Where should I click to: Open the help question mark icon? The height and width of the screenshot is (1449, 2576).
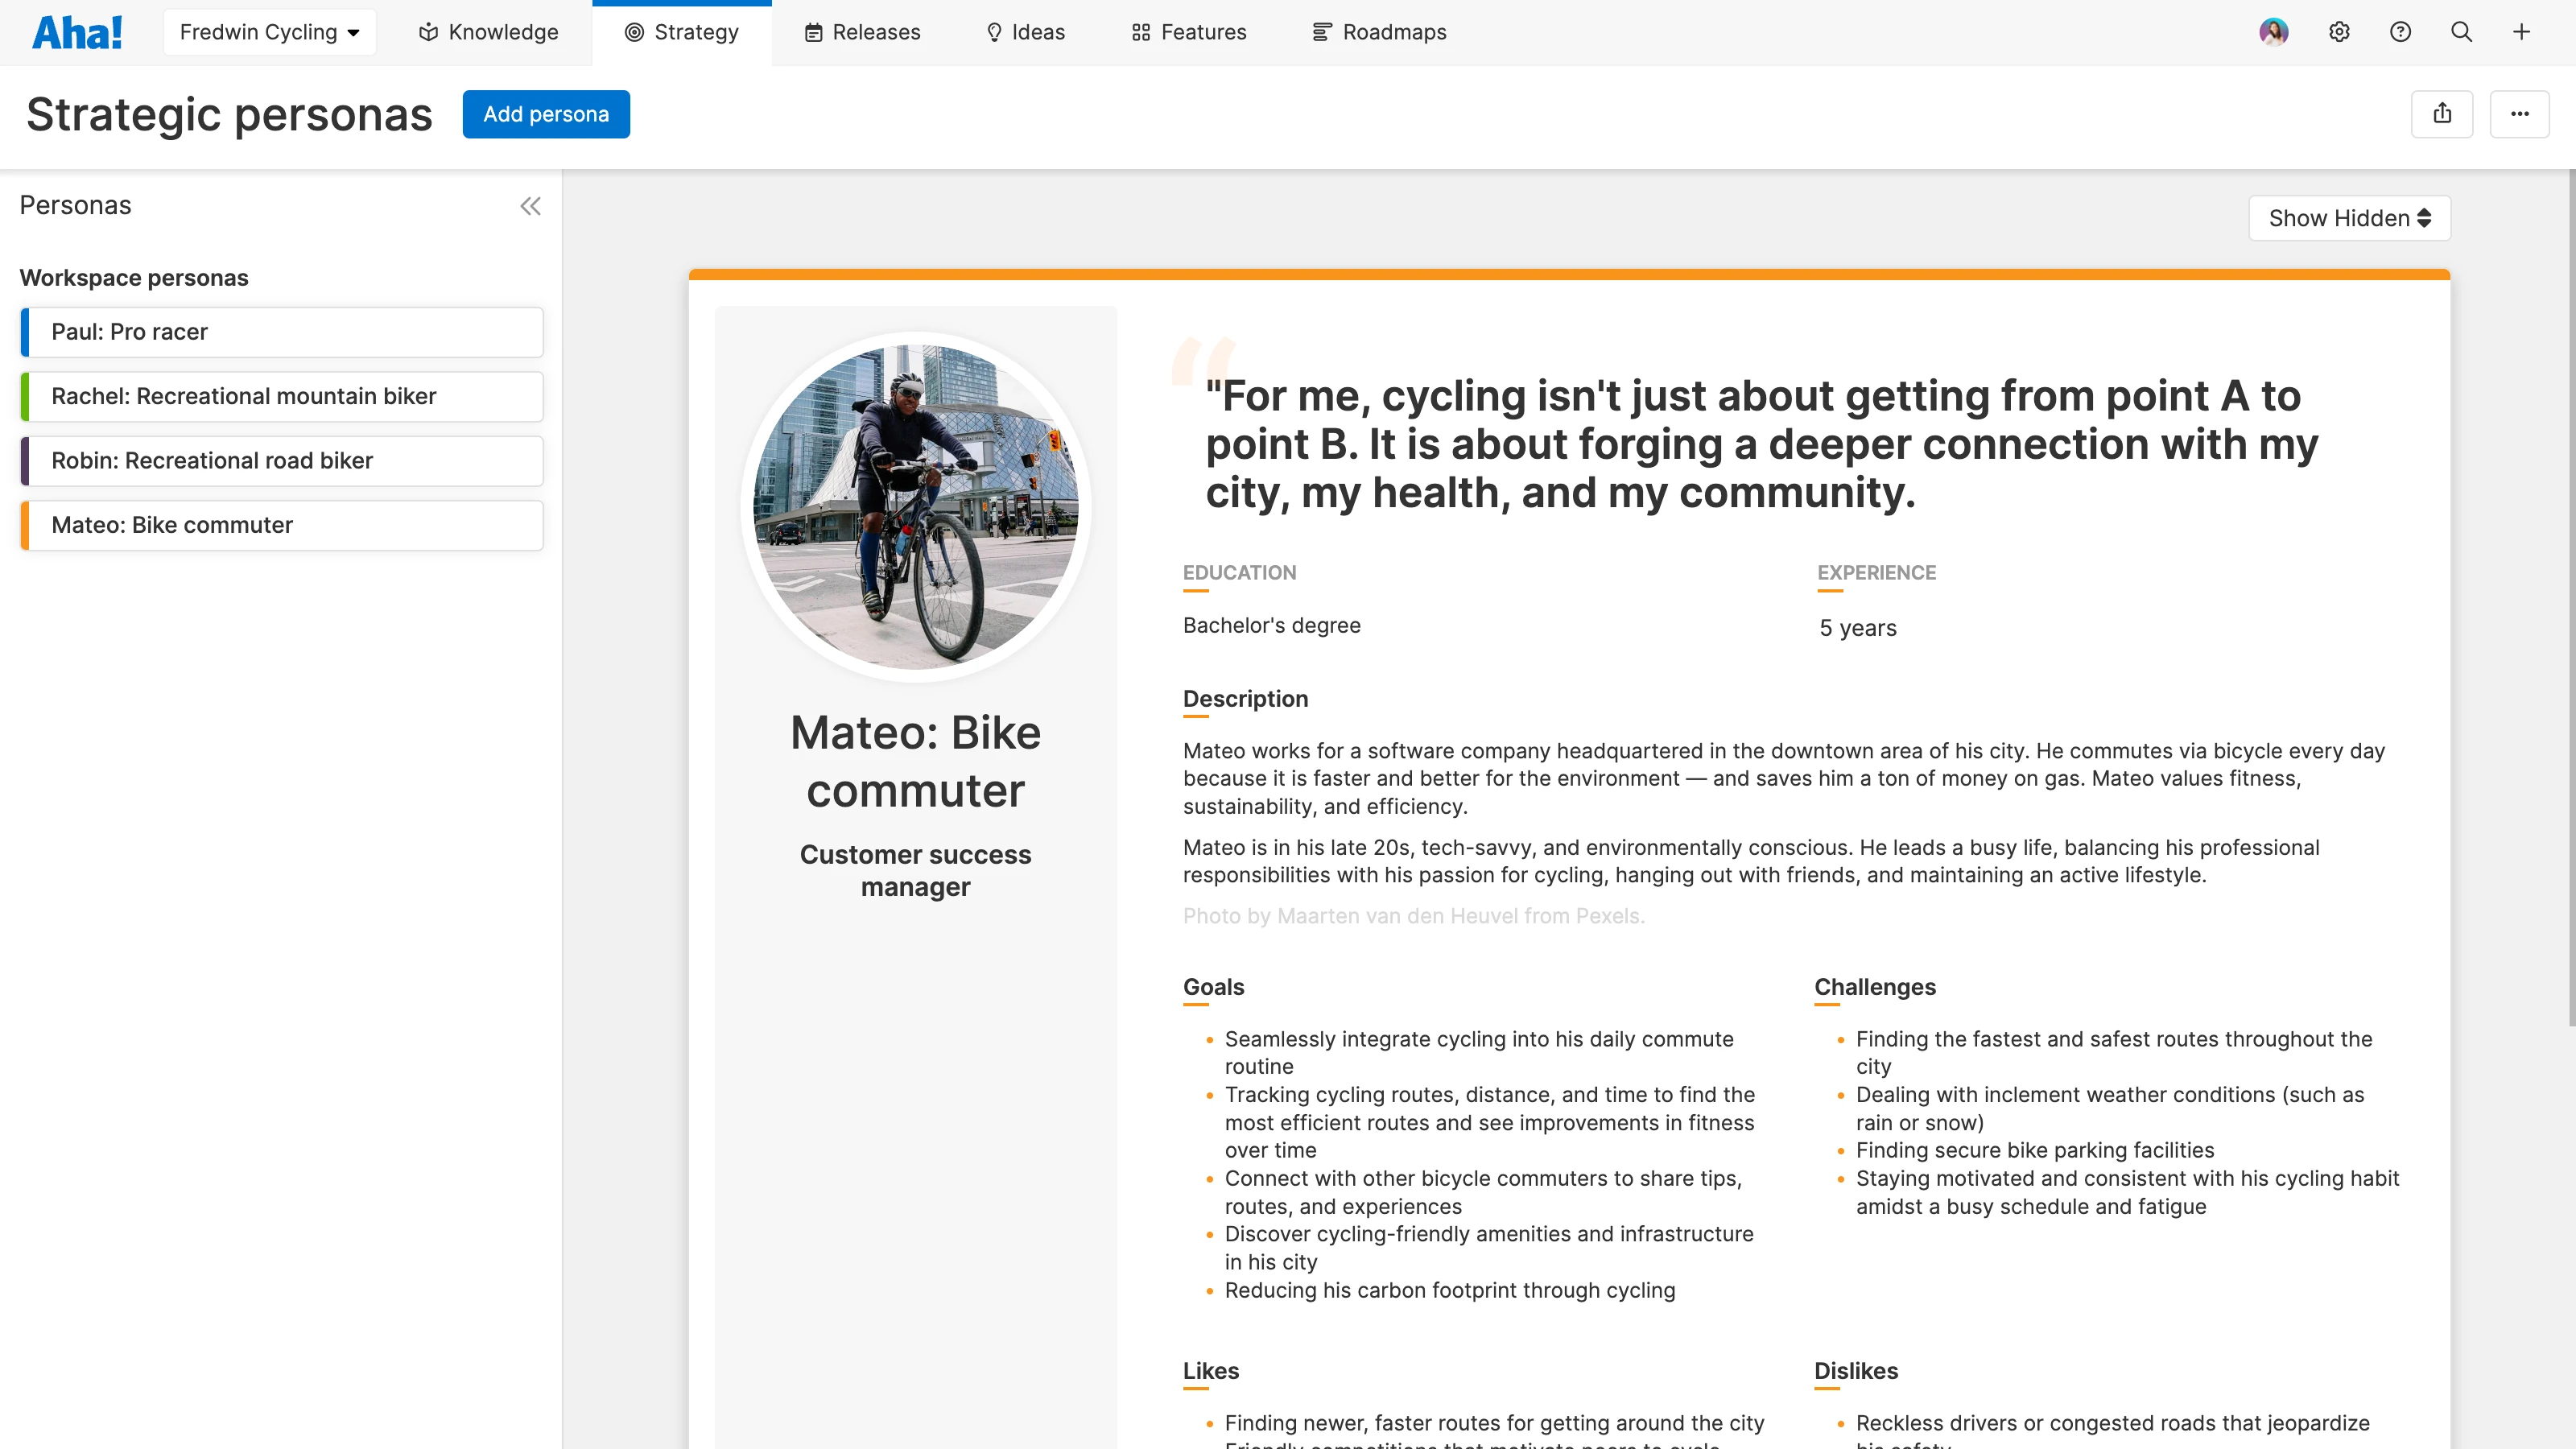2400,32
